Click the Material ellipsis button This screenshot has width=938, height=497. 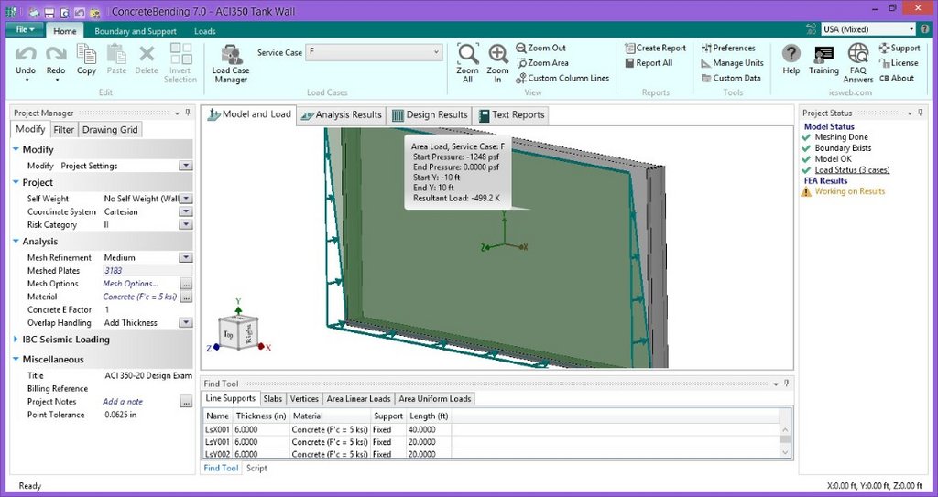click(185, 297)
